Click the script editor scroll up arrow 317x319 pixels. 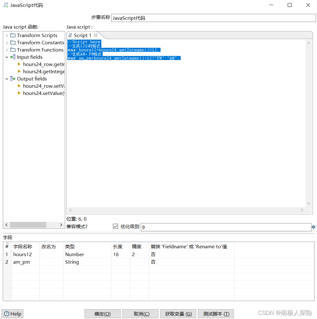pos(309,43)
